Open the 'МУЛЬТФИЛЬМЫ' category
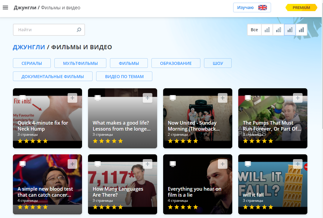 pyautogui.click(x=80, y=63)
